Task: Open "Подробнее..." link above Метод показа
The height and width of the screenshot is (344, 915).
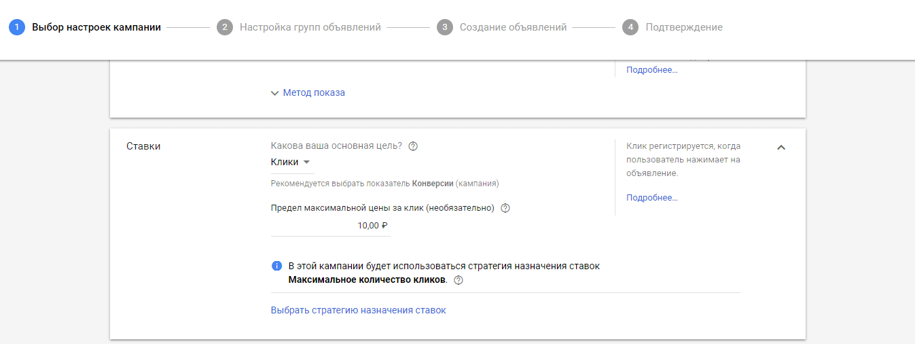Action: [651, 70]
